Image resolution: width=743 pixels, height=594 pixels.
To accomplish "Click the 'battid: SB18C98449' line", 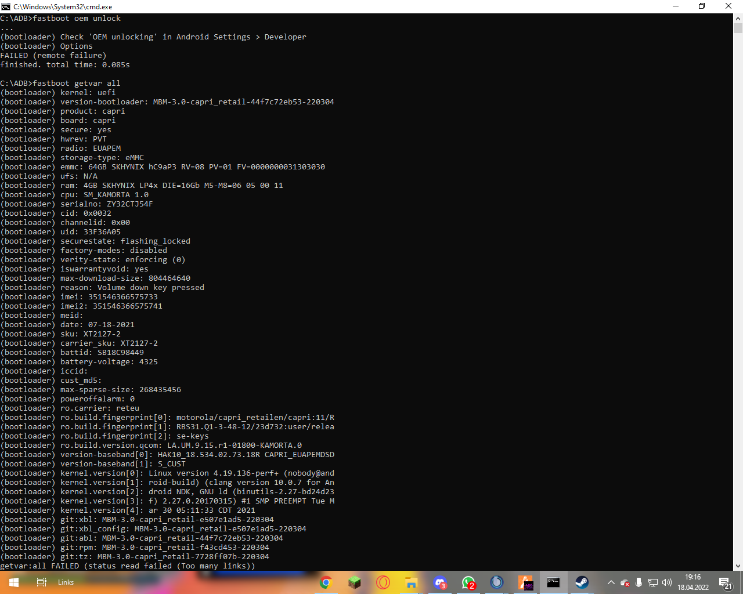I will tap(72, 352).
